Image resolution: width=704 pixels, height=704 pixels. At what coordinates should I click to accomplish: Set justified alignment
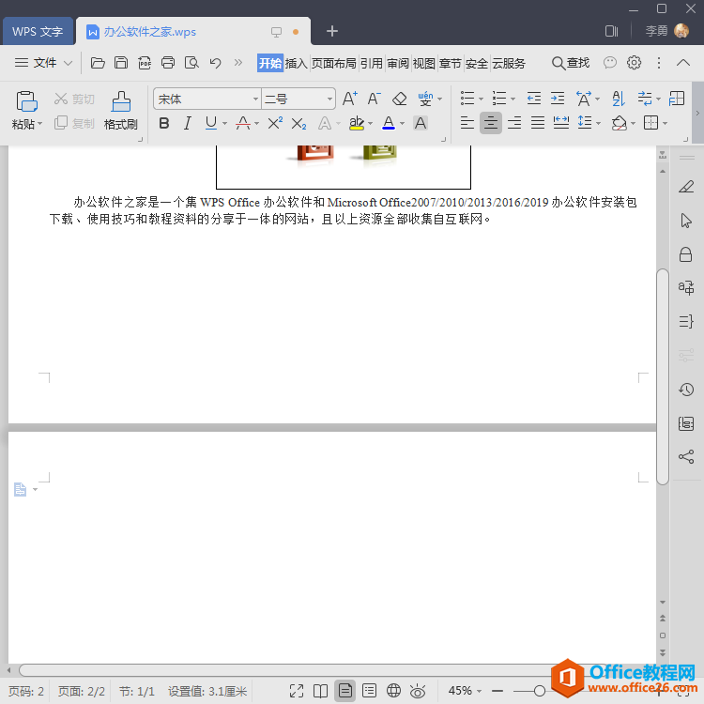tap(538, 122)
